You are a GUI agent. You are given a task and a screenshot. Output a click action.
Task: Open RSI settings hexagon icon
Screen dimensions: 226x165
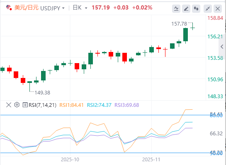[x=17, y=105]
